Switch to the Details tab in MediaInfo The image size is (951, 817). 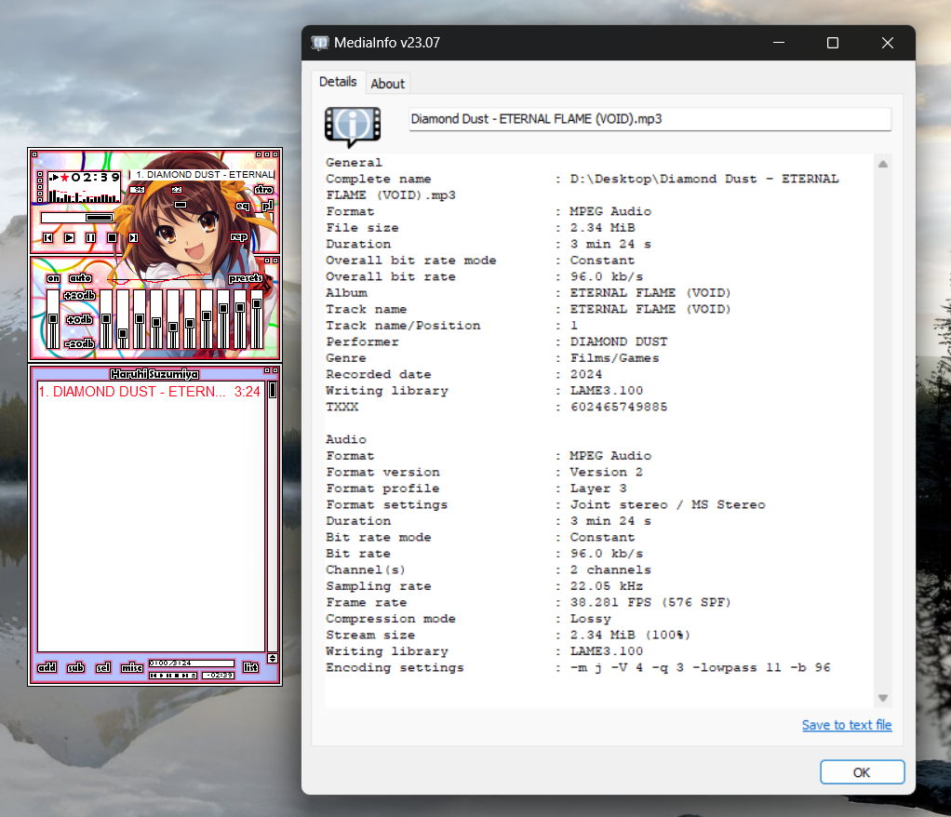(x=338, y=82)
